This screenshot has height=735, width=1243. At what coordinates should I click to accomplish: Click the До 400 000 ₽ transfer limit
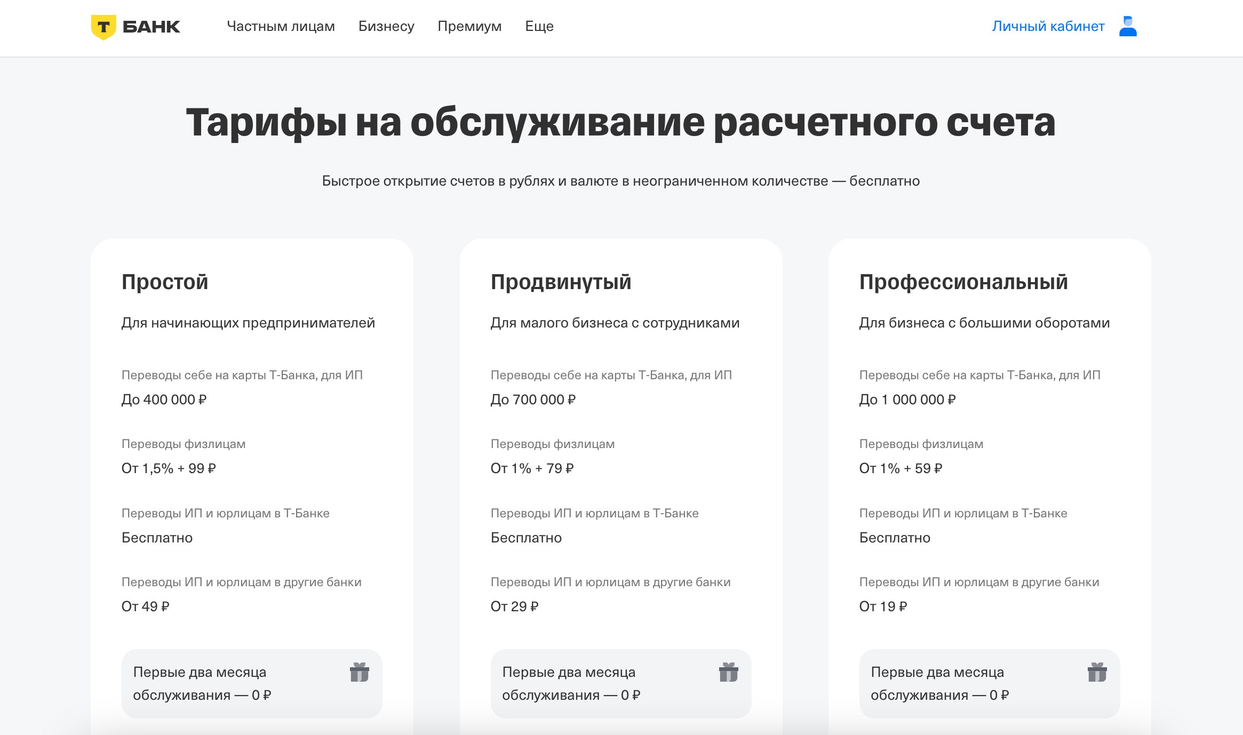(164, 400)
